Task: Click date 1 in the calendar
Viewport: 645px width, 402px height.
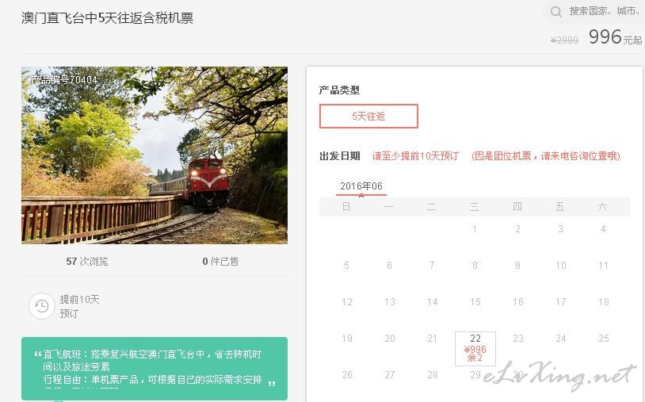Action: (475, 229)
